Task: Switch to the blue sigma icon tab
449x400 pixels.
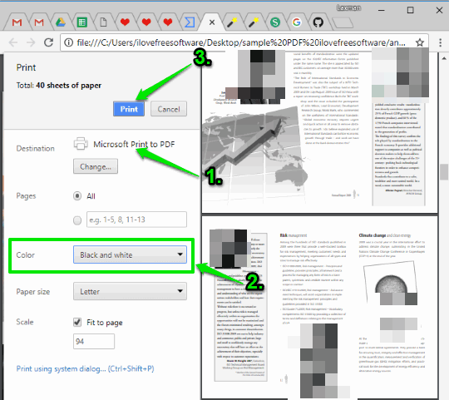Action: click(x=190, y=22)
